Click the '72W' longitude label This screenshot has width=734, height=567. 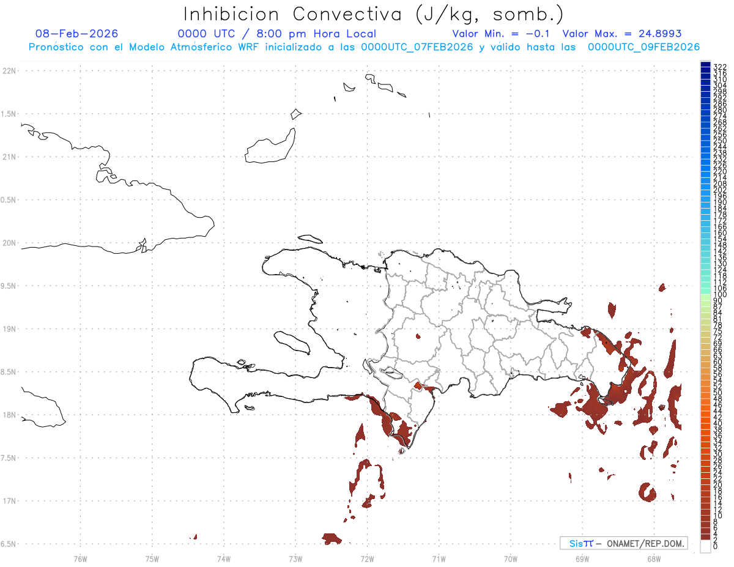coord(368,558)
